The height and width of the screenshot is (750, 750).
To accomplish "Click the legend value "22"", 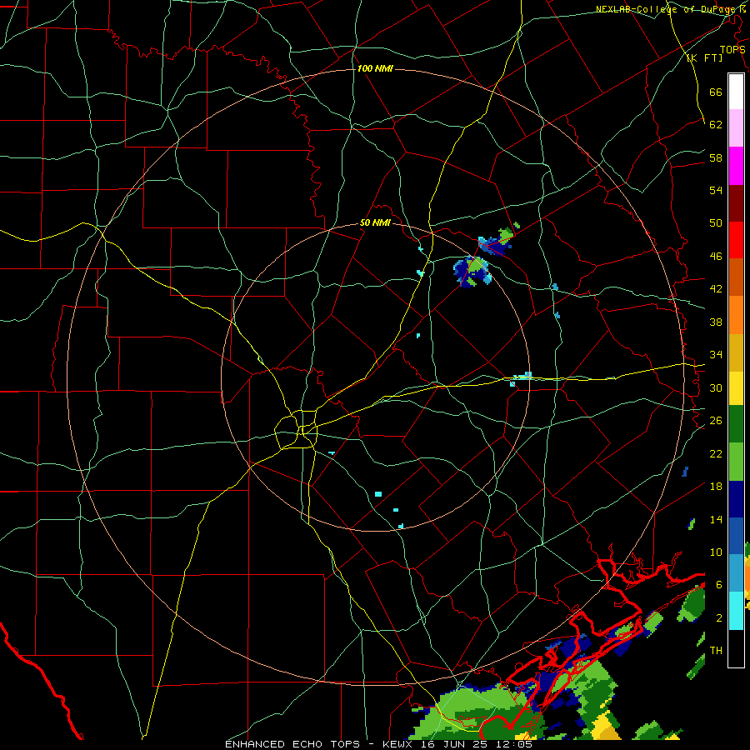I will pyautogui.click(x=716, y=453).
